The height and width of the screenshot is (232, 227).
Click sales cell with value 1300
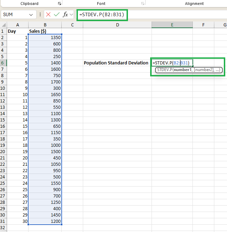point(45,120)
